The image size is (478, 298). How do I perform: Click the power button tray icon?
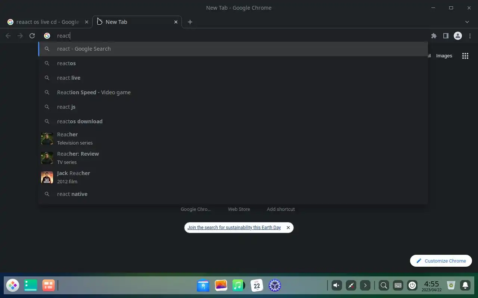point(412,286)
